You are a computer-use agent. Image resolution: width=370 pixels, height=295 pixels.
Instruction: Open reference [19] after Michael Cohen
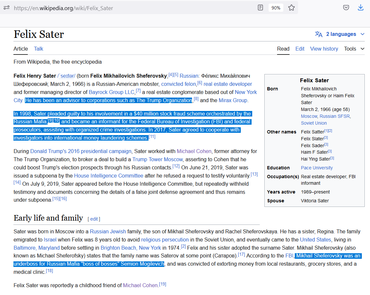tap(163, 284)
